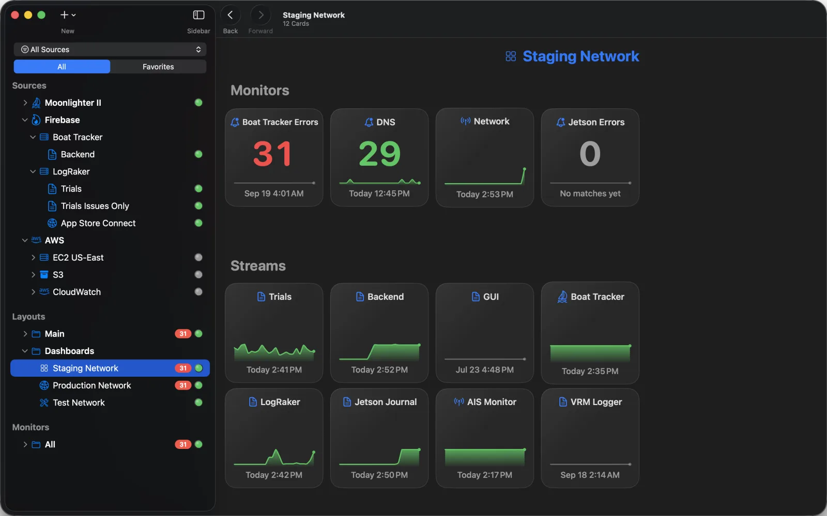Switch to the Favorites tab

[158, 67]
